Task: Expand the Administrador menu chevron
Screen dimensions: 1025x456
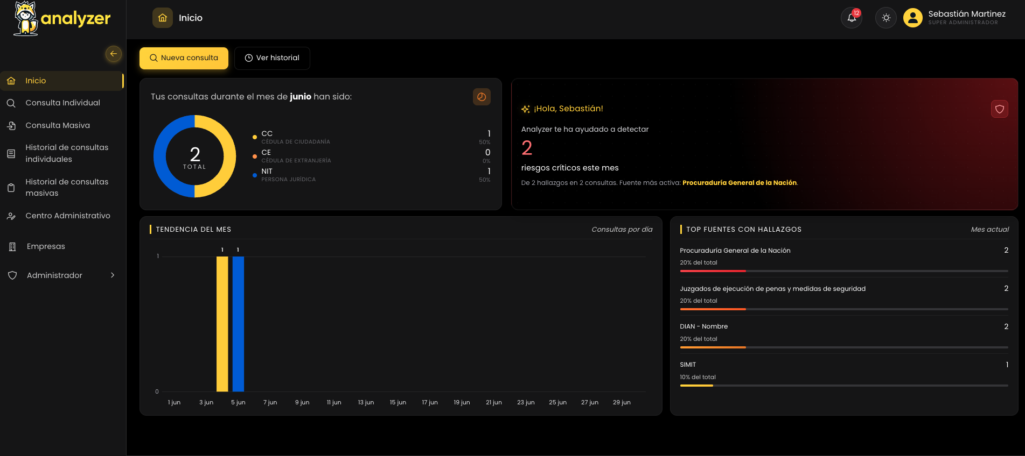Action: [x=113, y=275]
